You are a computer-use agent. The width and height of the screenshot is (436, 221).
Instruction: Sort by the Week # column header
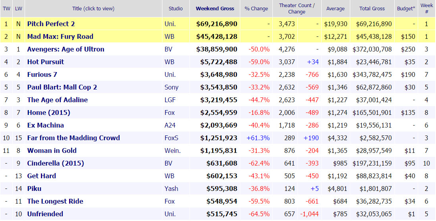[426, 9]
